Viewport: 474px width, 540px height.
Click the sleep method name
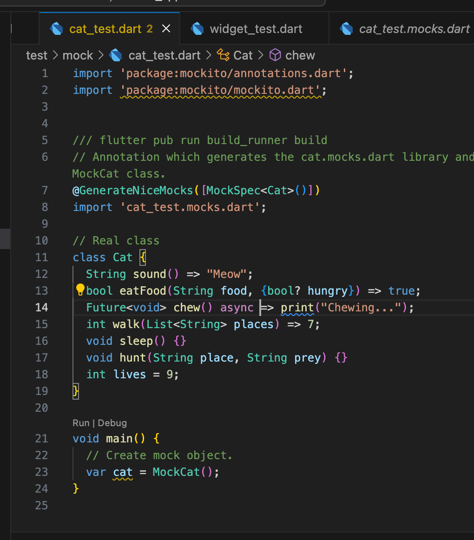[x=136, y=341]
